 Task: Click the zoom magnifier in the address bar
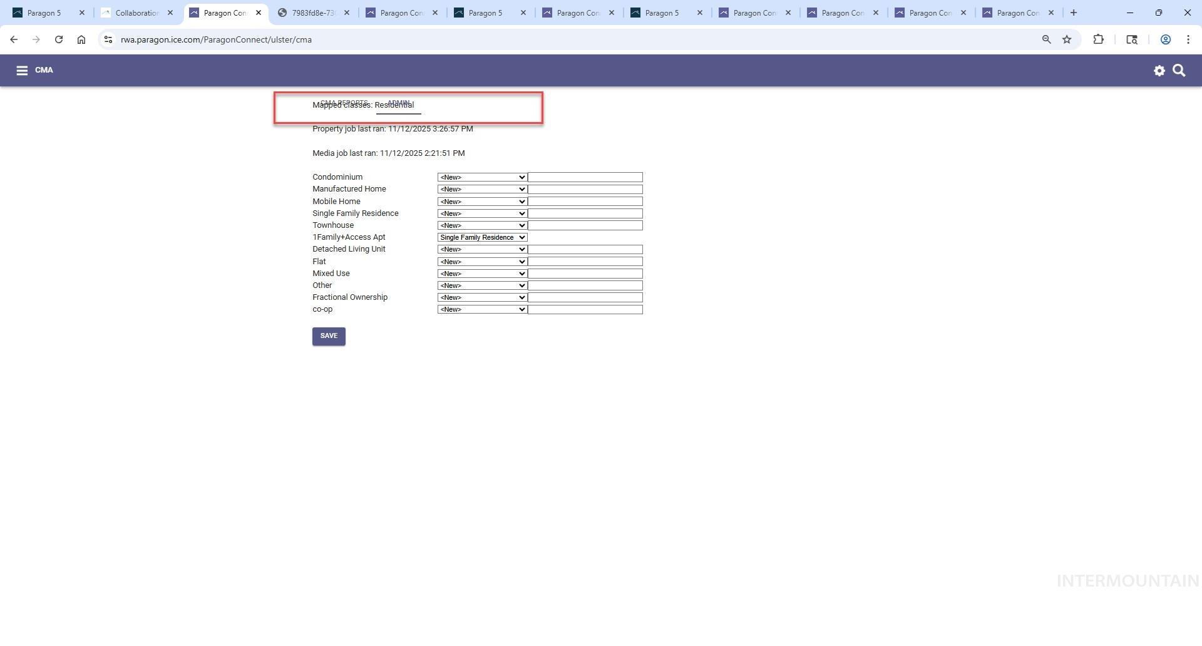click(1046, 39)
